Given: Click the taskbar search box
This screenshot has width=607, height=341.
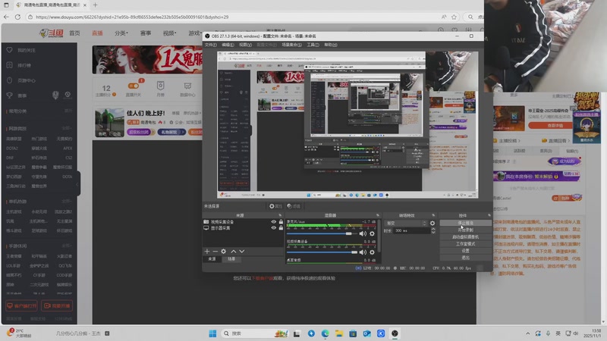Looking at the screenshot, I should (256, 333).
